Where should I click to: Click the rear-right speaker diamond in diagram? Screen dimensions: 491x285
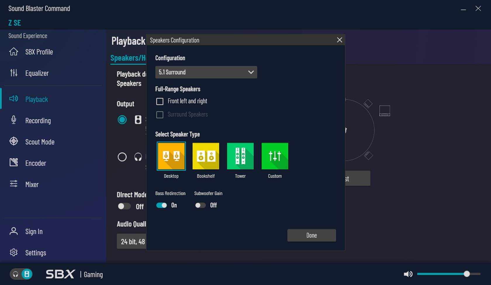tap(368, 155)
